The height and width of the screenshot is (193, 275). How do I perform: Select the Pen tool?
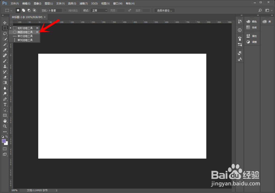point(5,99)
